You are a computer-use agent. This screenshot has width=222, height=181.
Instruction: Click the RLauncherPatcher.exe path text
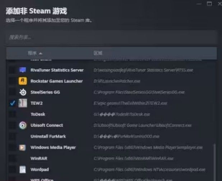117,81
